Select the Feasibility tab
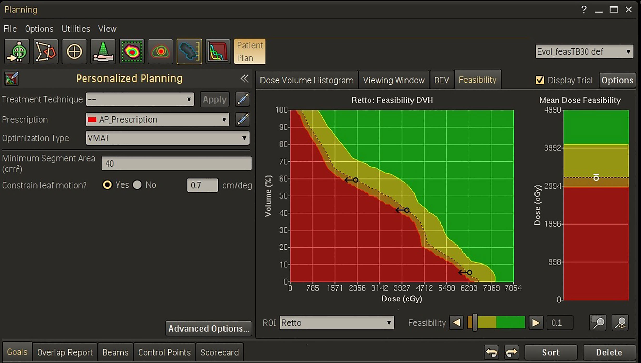641x363 pixels. [477, 80]
